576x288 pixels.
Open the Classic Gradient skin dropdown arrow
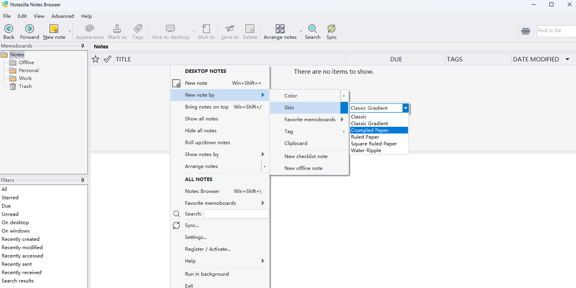pos(405,108)
